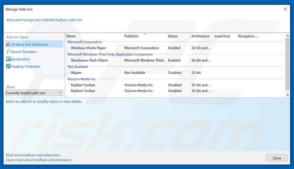
Task: Click the Accelerators arrow icon
Action: tap(8, 59)
